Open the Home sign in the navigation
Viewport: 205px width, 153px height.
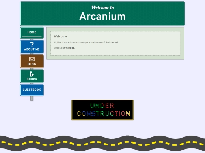[x=32, y=32]
